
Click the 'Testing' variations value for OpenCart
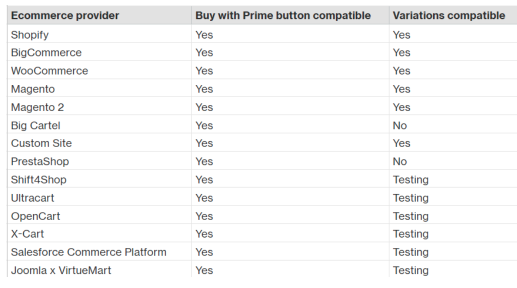[x=410, y=216]
